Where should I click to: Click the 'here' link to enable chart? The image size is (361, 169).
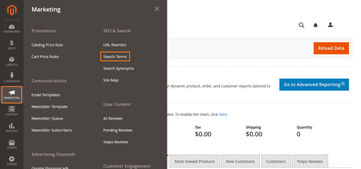(x=223, y=114)
